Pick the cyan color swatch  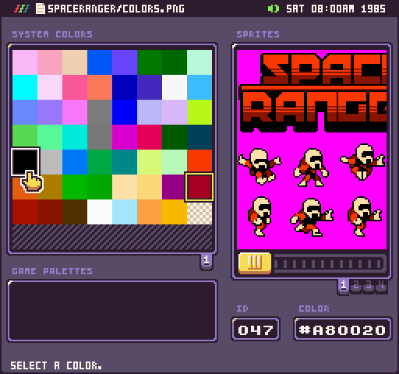[x=25, y=87]
